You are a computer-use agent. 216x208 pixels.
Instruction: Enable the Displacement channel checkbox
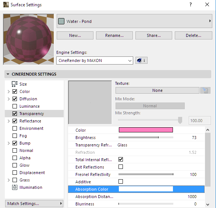15,173
